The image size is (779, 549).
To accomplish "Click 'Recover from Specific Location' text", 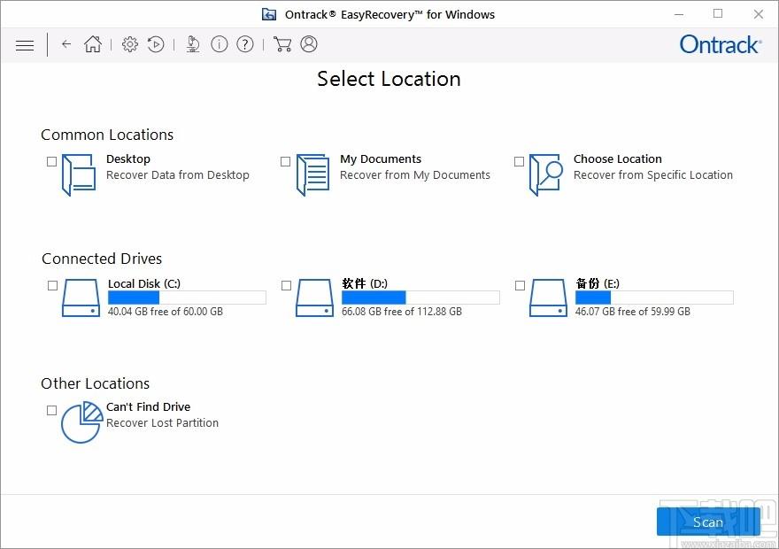I will pyautogui.click(x=653, y=175).
